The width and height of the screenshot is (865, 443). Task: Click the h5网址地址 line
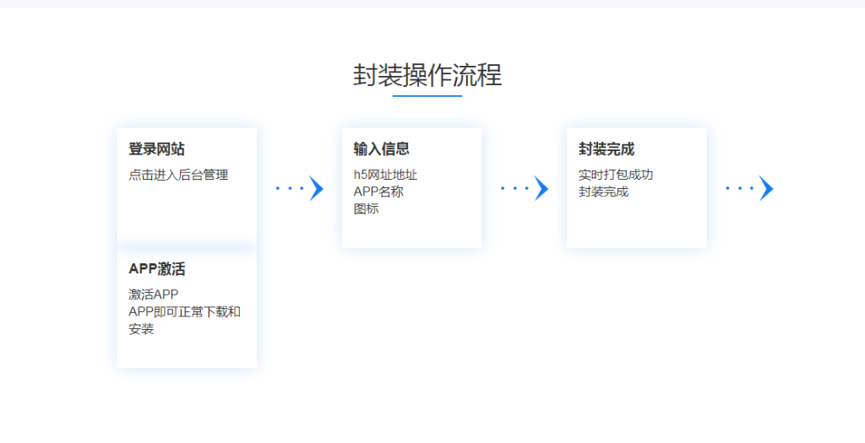point(385,175)
